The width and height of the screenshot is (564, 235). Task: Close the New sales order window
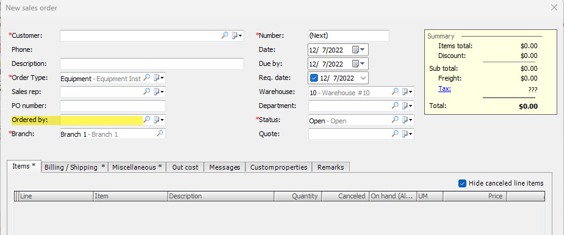click(x=554, y=7)
